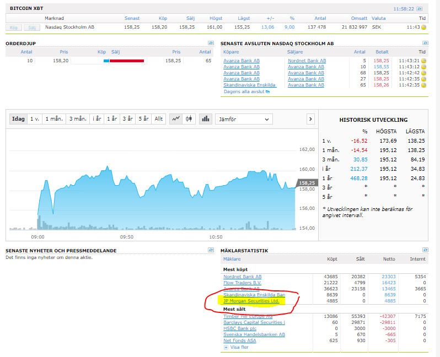Click the news panel refresh icon
Screen dimensions: 440x357
point(211,250)
